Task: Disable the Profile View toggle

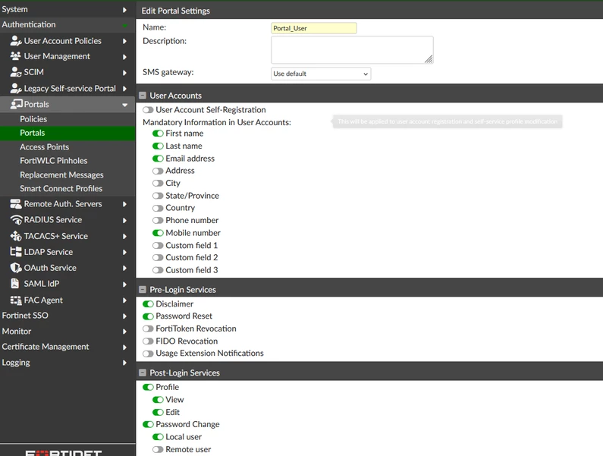Action: point(158,400)
